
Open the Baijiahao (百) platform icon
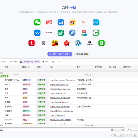(x=43, y=43)
